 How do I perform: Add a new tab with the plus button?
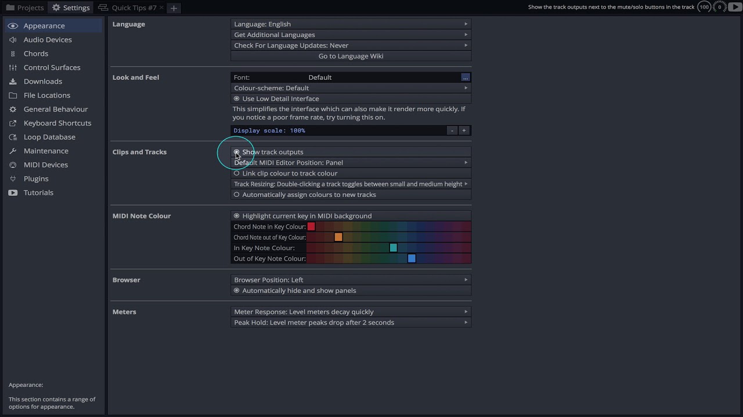point(174,8)
